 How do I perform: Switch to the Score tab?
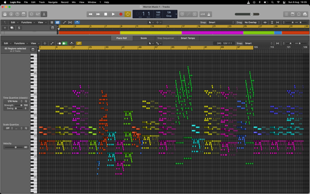tap(143, 38)
